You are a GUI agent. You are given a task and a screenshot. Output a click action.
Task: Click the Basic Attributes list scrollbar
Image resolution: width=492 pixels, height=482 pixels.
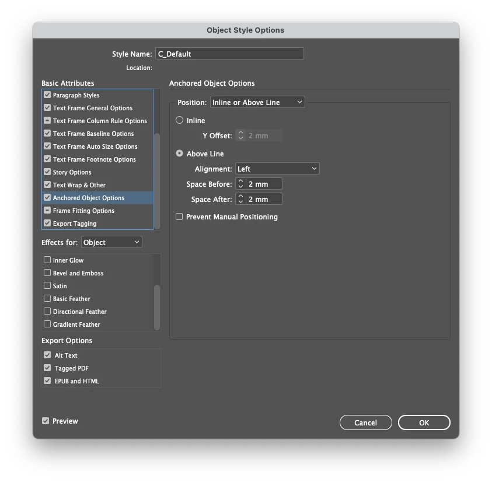[157, 181]
